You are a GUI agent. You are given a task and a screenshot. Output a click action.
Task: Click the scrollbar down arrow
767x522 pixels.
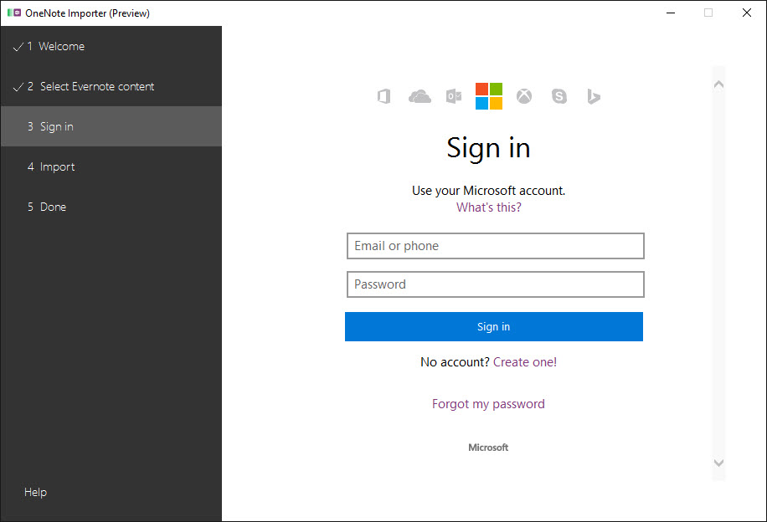point(718,463)
